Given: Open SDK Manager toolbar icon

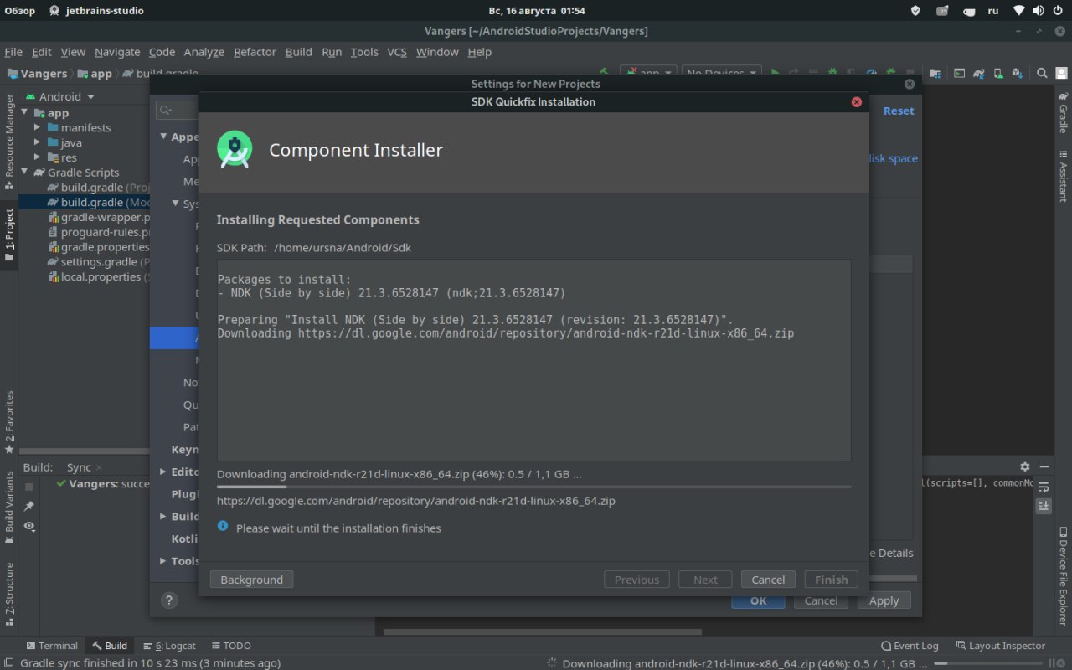Looking at the screenshot, I should point(1018,73).
